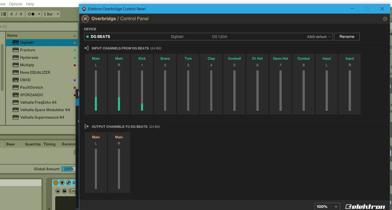This screenshot has height=210, width=392.
Task: Click the Global Amount 100% field
Action: 68,169
